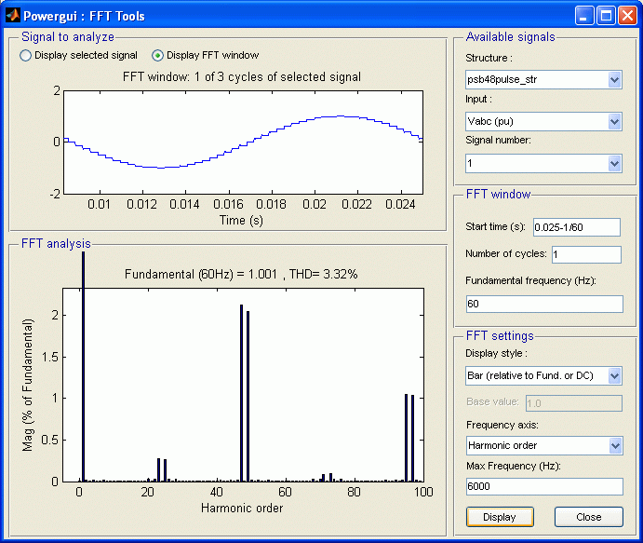Image resolution: width=643 pixels, height=543 pixels.
Task: Expand the Input dropdown showing Vabc (pu)
Action: [543, 121]
